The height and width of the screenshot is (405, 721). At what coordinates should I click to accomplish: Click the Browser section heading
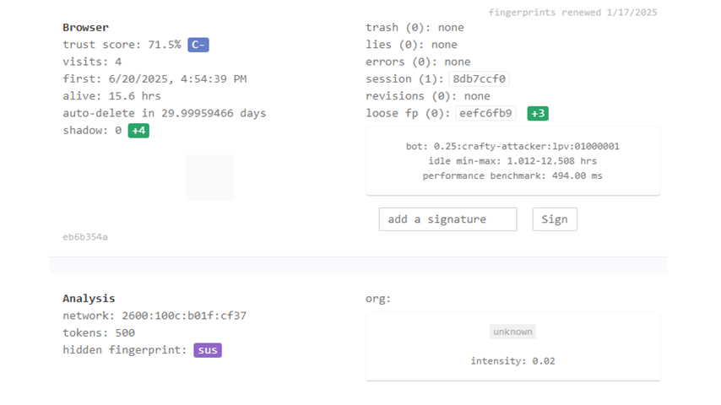tap(85, 28)
